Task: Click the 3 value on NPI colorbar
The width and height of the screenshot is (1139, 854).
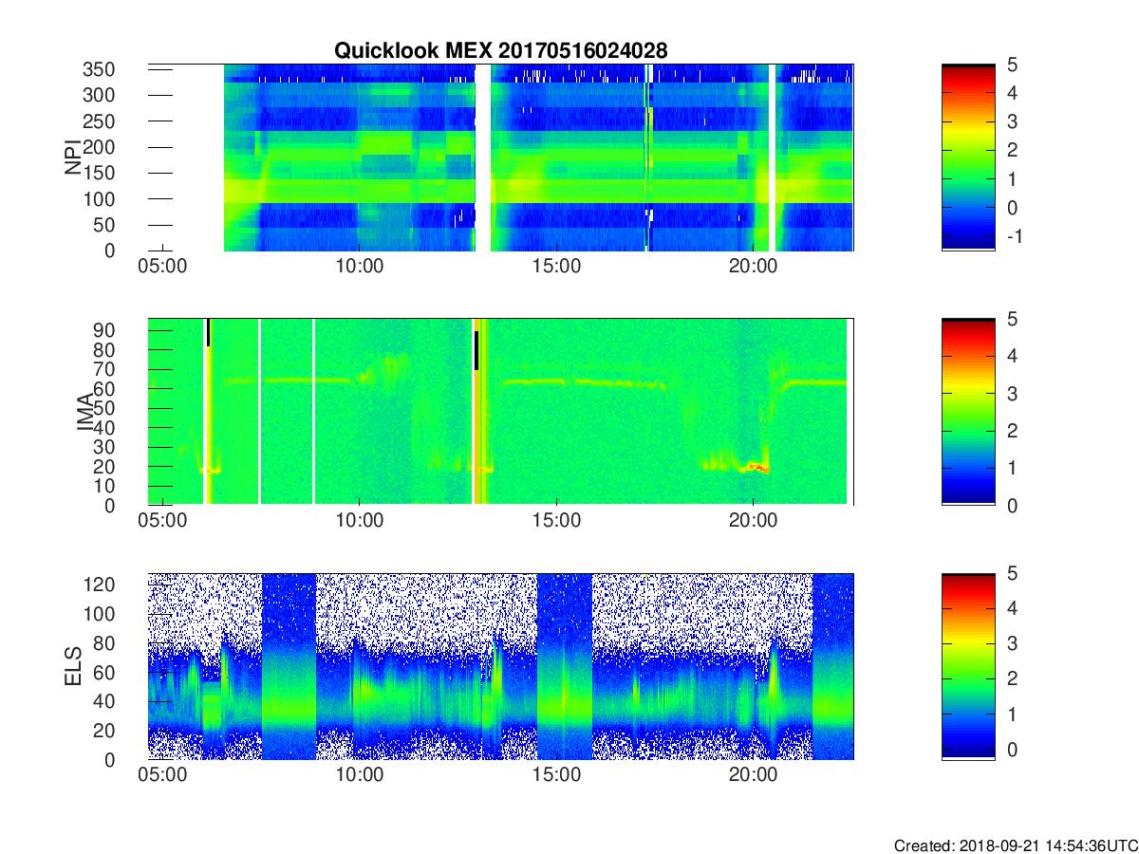Action: pyautogui.click(x=1011, y=121)
